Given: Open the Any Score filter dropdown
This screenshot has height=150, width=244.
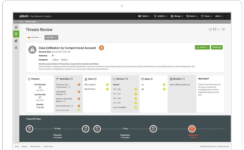Looking at the screenshot, I should click(x=34, y=37).
